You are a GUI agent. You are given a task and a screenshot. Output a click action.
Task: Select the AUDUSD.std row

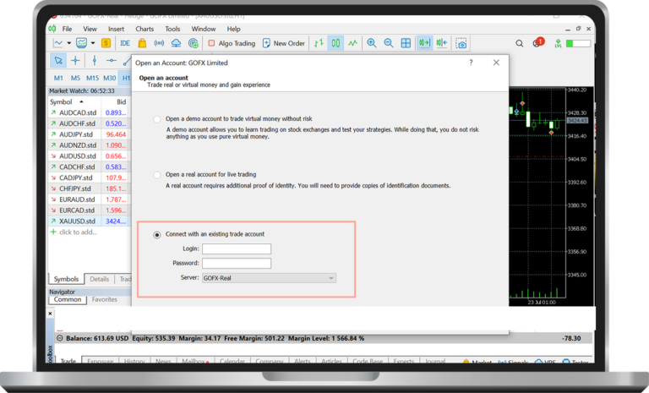point(88,156)
